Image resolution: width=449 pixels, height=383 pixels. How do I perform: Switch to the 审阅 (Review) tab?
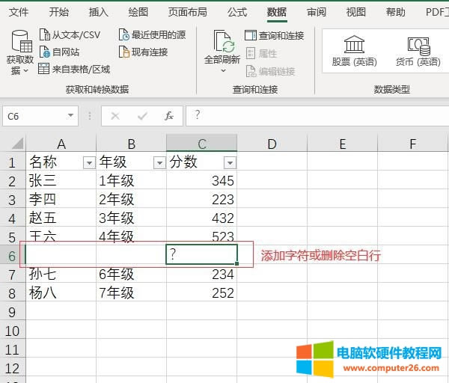[x=317, y=12]
